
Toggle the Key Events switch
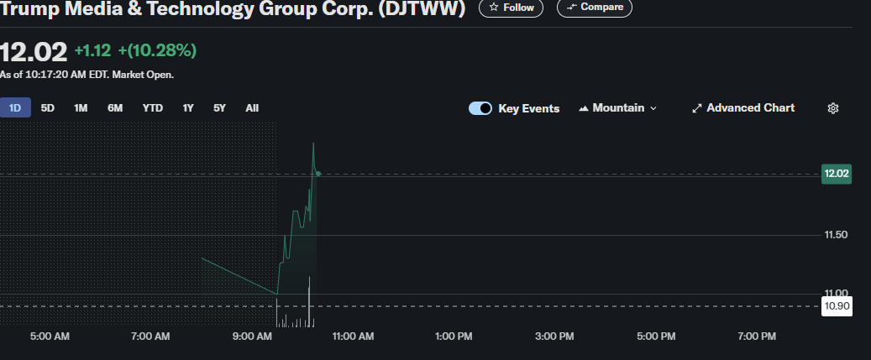coord(480,108)
